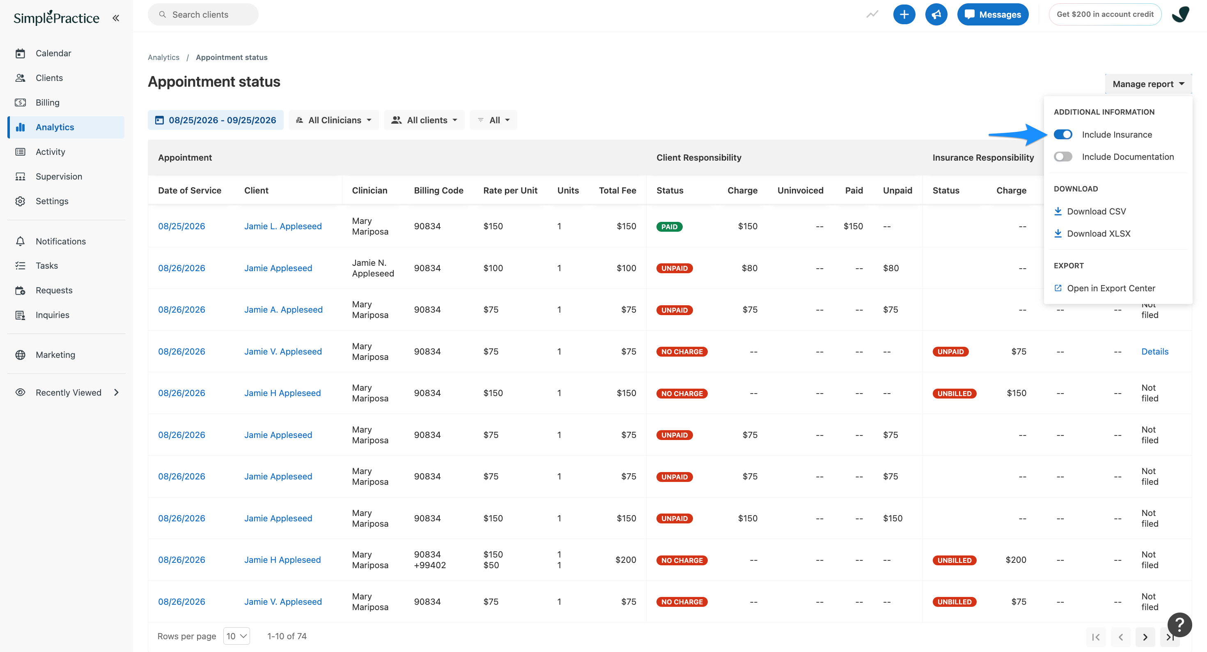Open the help question mark button

tap(1179, 625)
